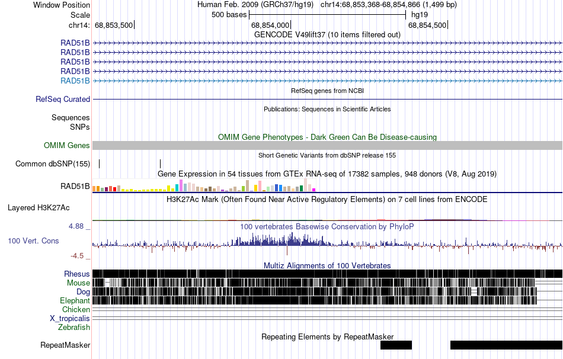Click the tall violet GTEx expression bar
Viewport: 563px width, 359px height.
coord(181,185)
